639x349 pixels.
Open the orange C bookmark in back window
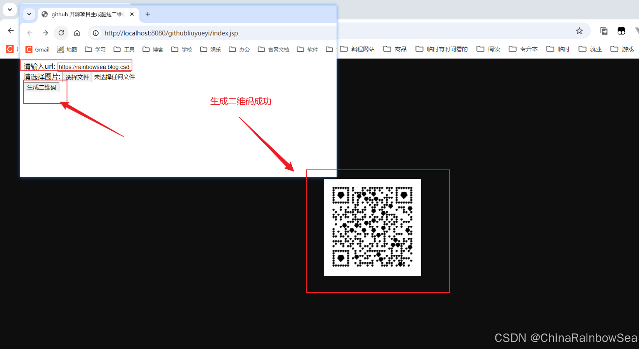pyautogui.click(x=10, y=49)
